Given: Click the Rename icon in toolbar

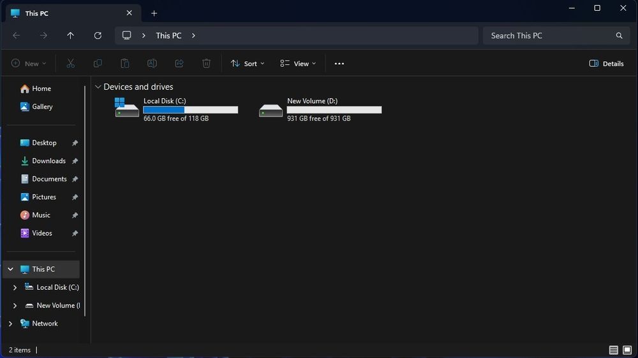Looking at the screenshot, I should (152, 64).
